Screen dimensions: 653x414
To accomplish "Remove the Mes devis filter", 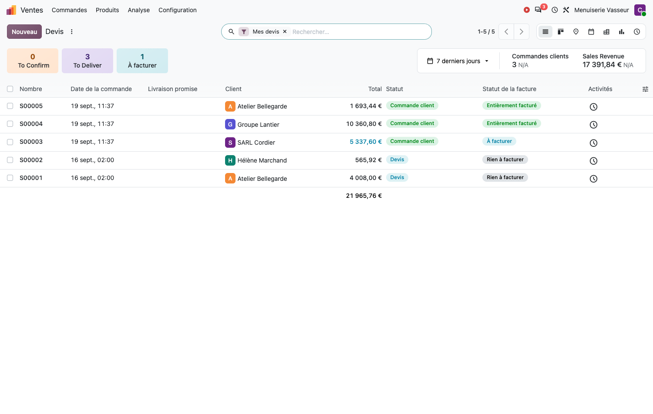I will coord(285,32).
